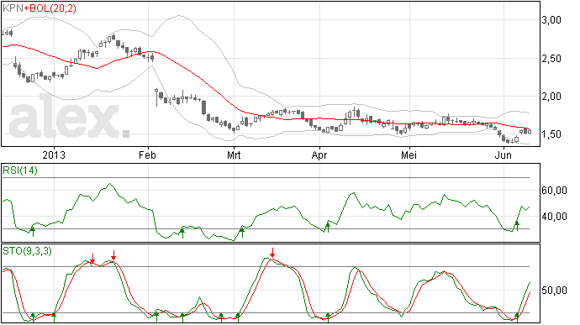The height and width of the screenshot is (325, 580).
Task: Click the red +BOL(20;2) indicator label
Action: 50,8
